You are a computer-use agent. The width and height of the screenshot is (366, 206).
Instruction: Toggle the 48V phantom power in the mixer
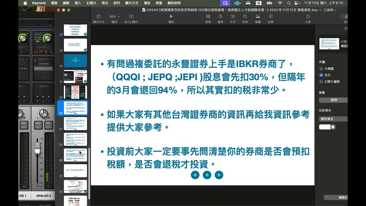pos(36,52)
